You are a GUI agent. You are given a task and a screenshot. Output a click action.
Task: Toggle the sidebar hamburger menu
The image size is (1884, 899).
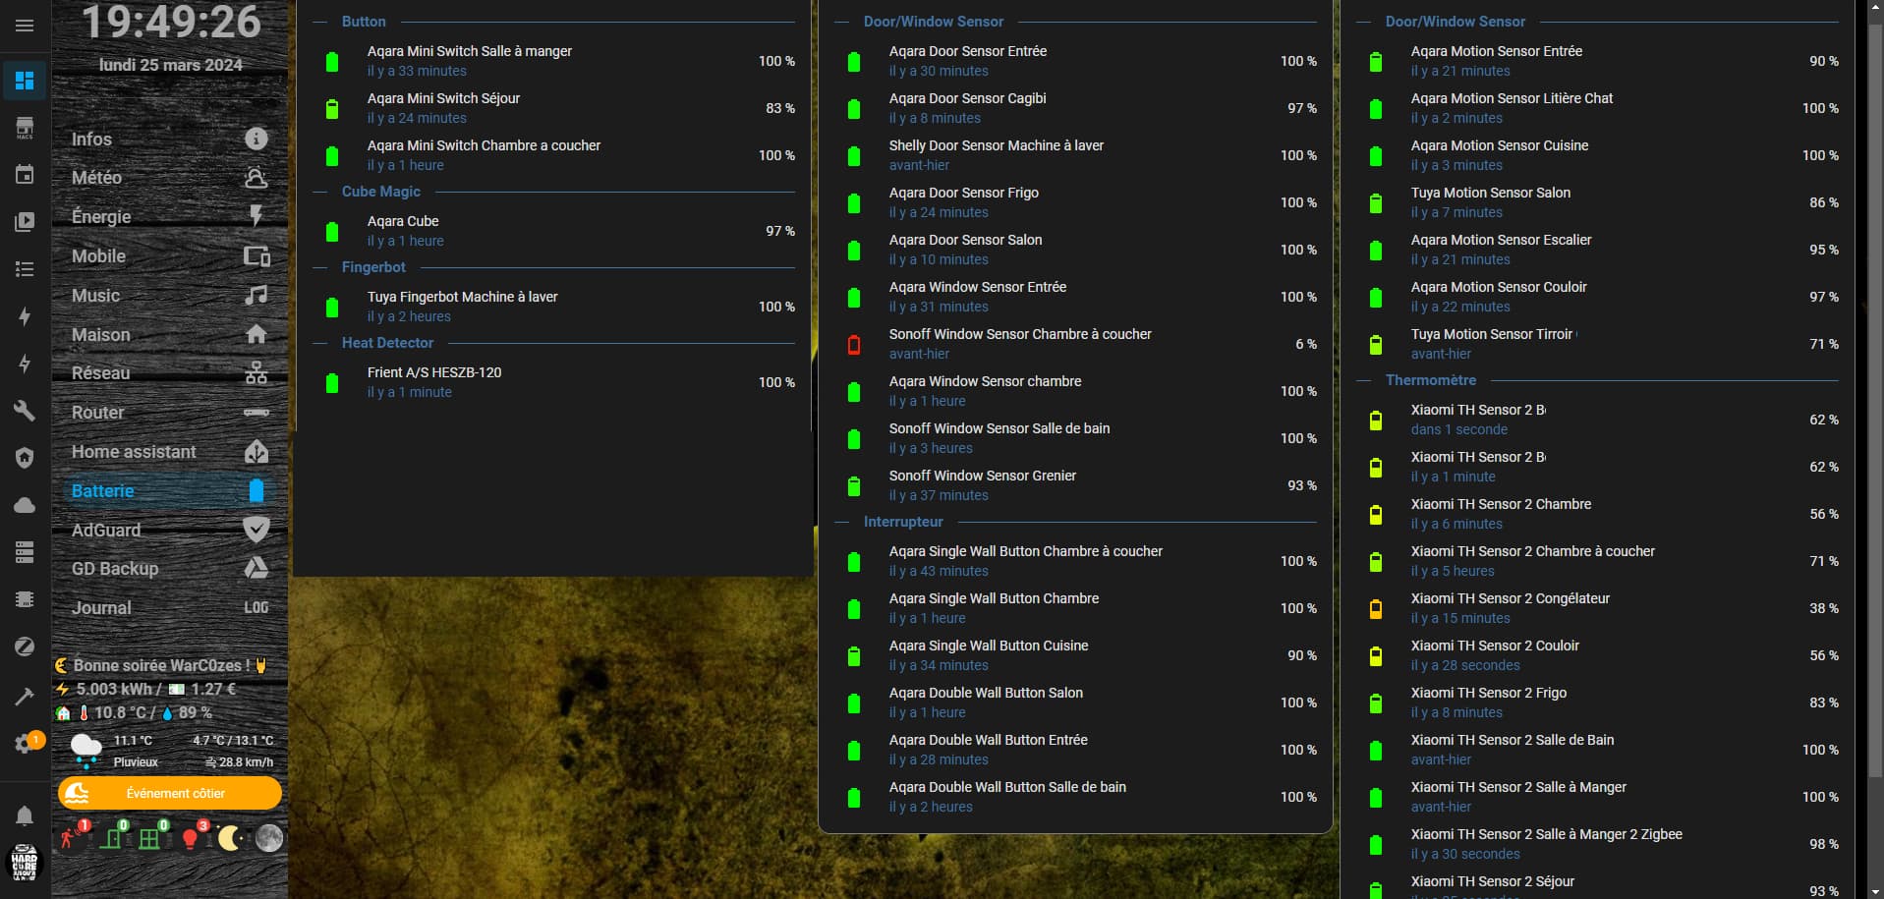(25, 26)
